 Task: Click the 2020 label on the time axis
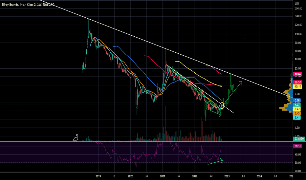click(x=130, y=176)
